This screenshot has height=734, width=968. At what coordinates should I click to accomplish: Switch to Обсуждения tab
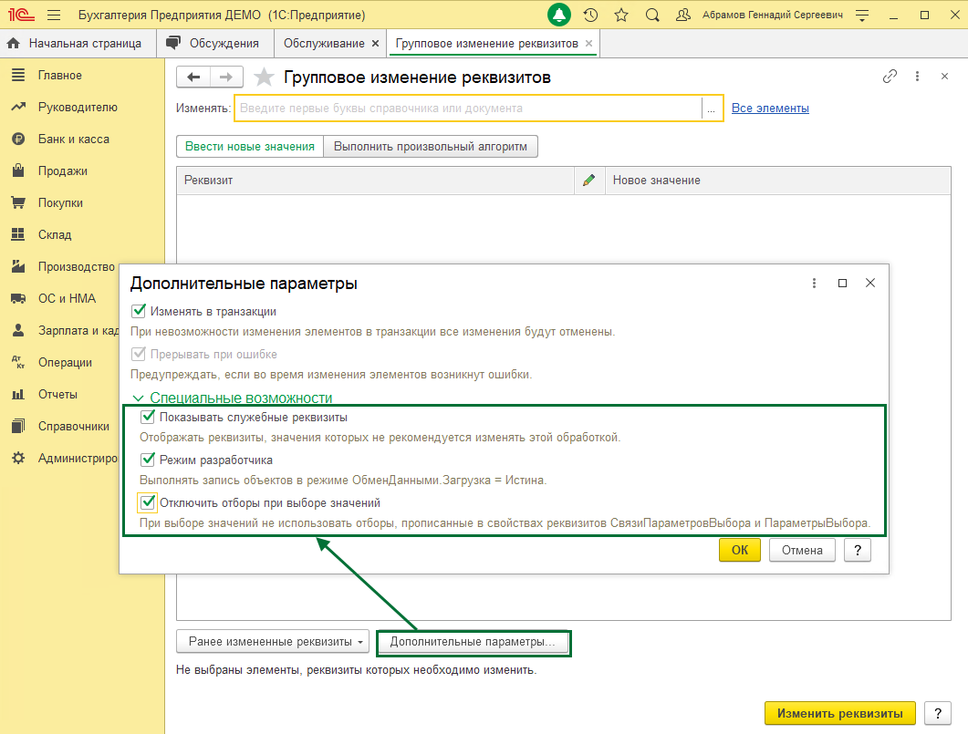tap(215, 43)
